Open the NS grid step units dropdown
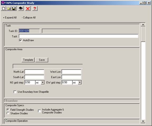152x126 pixels. click(42, 82)
